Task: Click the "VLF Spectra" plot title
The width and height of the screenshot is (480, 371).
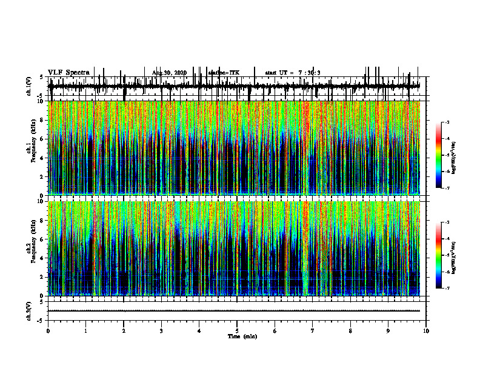Action: [x=68, y=73]
